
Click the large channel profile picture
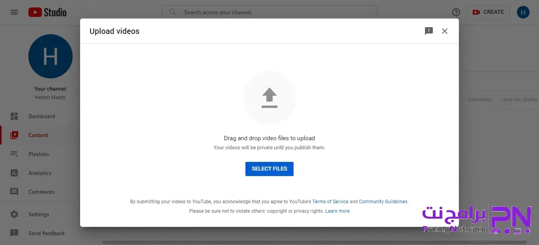(x=51, y=56)
